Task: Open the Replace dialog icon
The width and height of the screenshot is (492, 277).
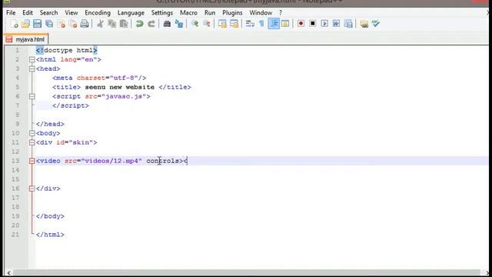Action: [179, 24]
